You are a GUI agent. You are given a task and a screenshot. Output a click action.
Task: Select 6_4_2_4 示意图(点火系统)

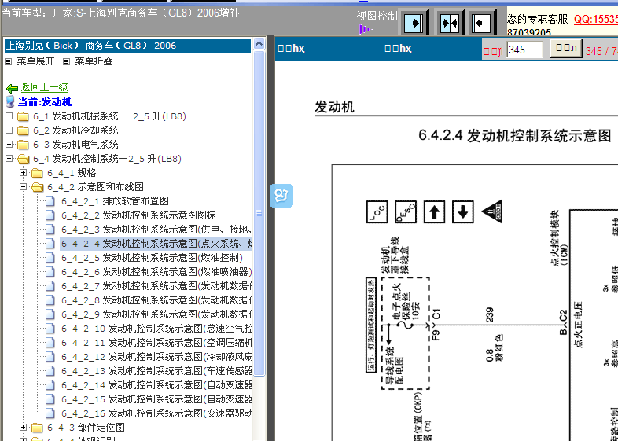pyautogui.click(x=156, y=244)
